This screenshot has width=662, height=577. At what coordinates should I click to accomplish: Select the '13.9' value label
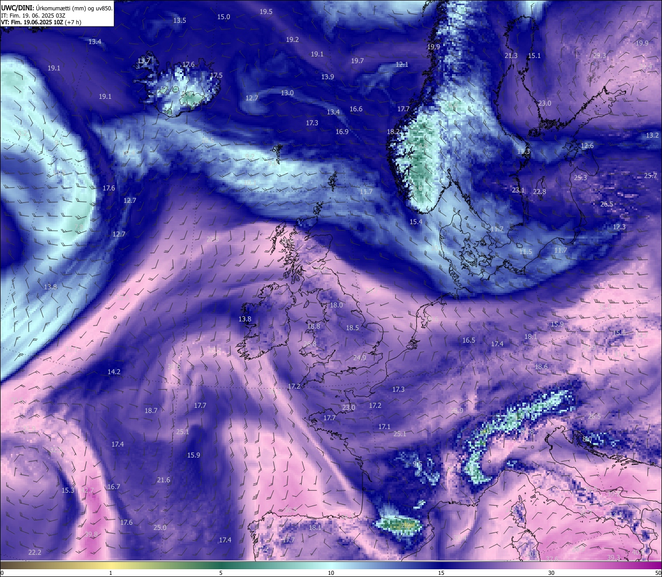coord(327,77)
